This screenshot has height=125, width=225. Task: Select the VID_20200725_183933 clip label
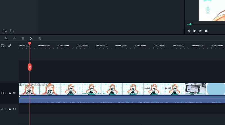[36, 85]
